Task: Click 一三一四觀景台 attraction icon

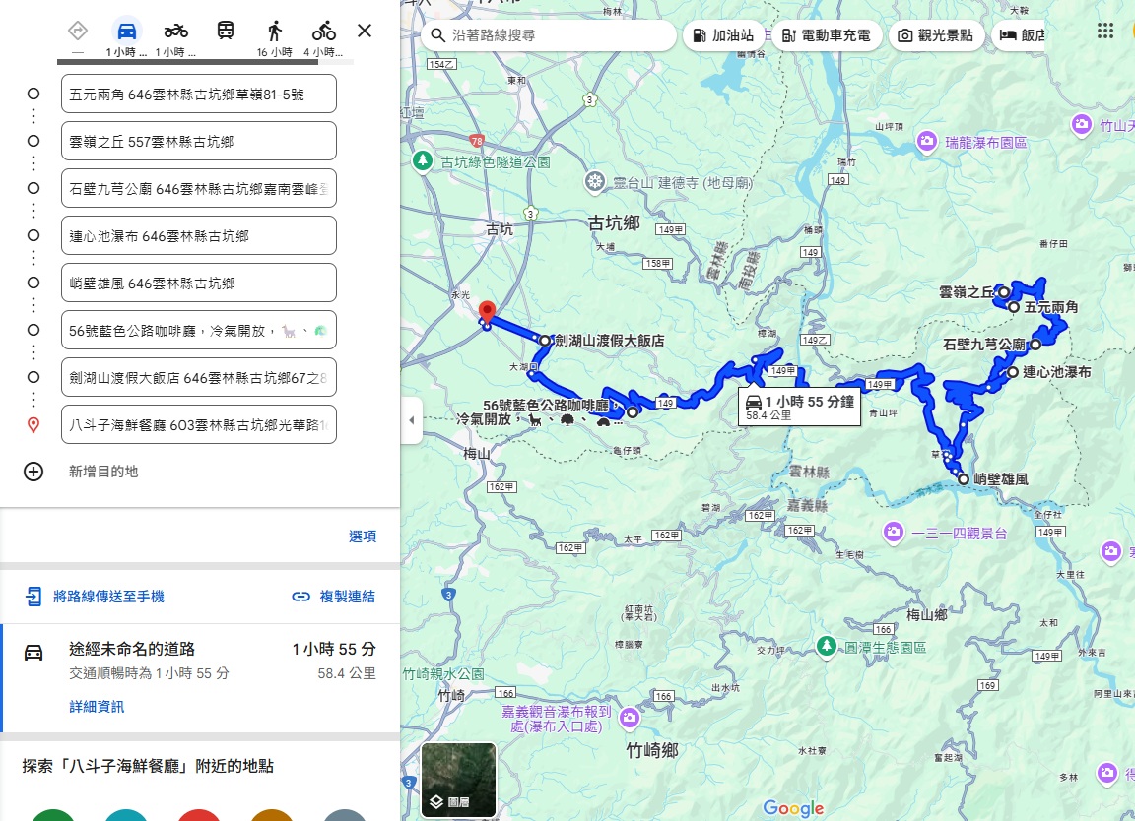Action: point(894,533)
